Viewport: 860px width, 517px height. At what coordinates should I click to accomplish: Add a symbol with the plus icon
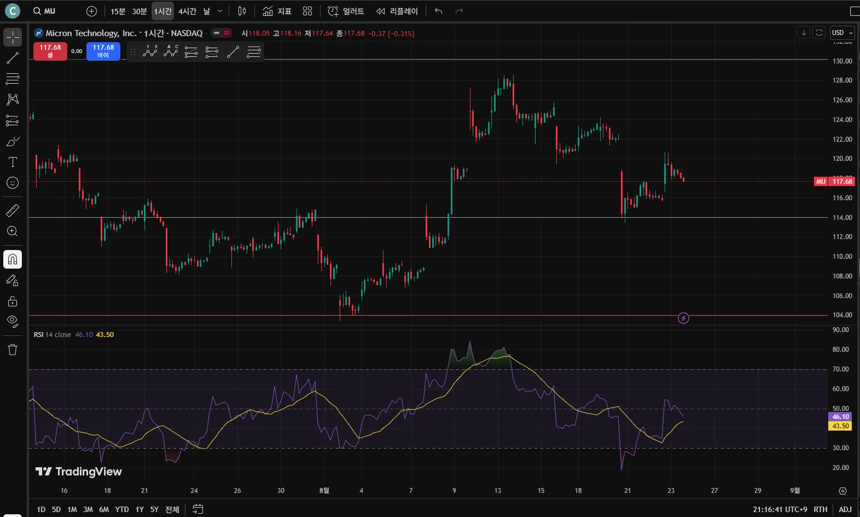click(x=91, y=11)
